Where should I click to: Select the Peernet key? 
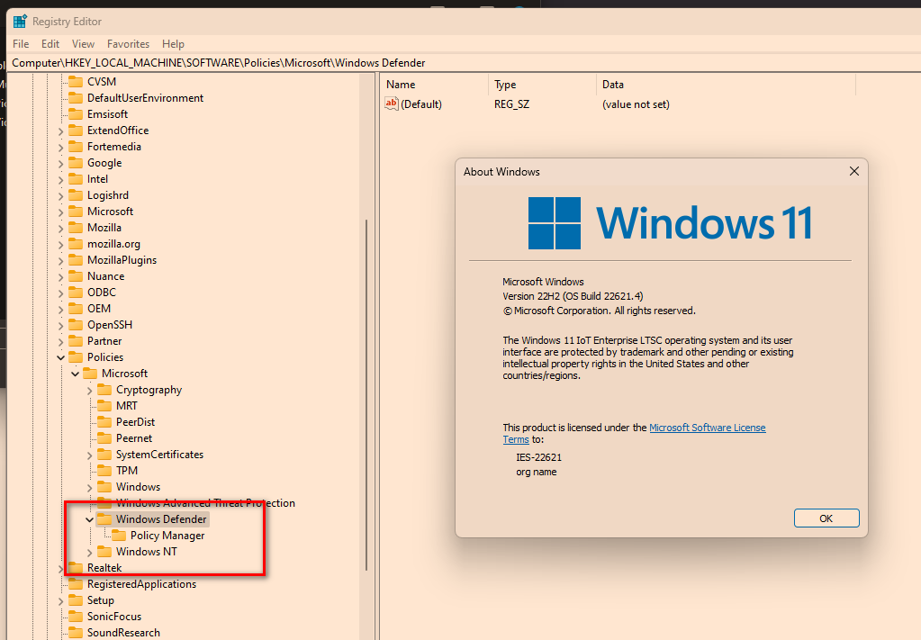pos(134,438)
